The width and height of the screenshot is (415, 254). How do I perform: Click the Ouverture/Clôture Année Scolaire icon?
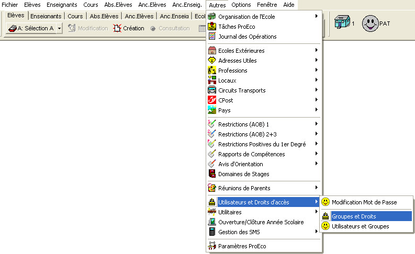pos(212,222)
